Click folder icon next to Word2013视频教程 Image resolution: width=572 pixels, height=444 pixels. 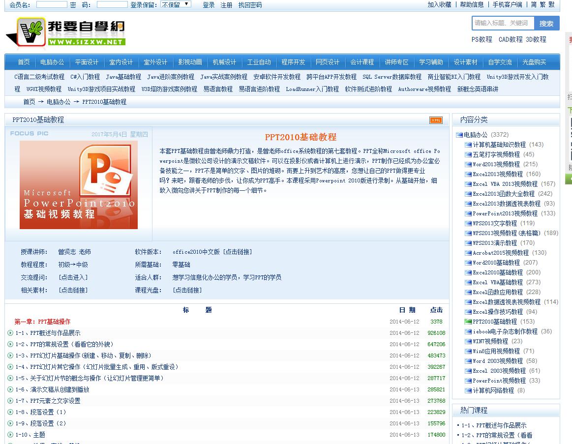(468, 165)
